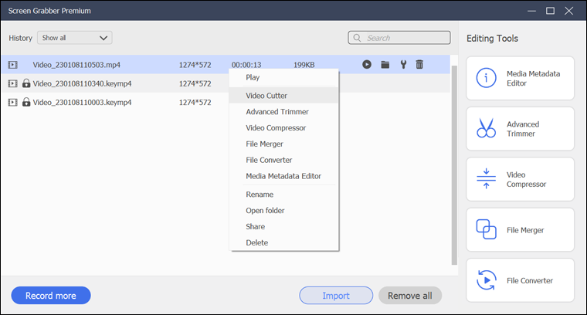
Task: Click the Remove all button
Action: coord(409,296)
